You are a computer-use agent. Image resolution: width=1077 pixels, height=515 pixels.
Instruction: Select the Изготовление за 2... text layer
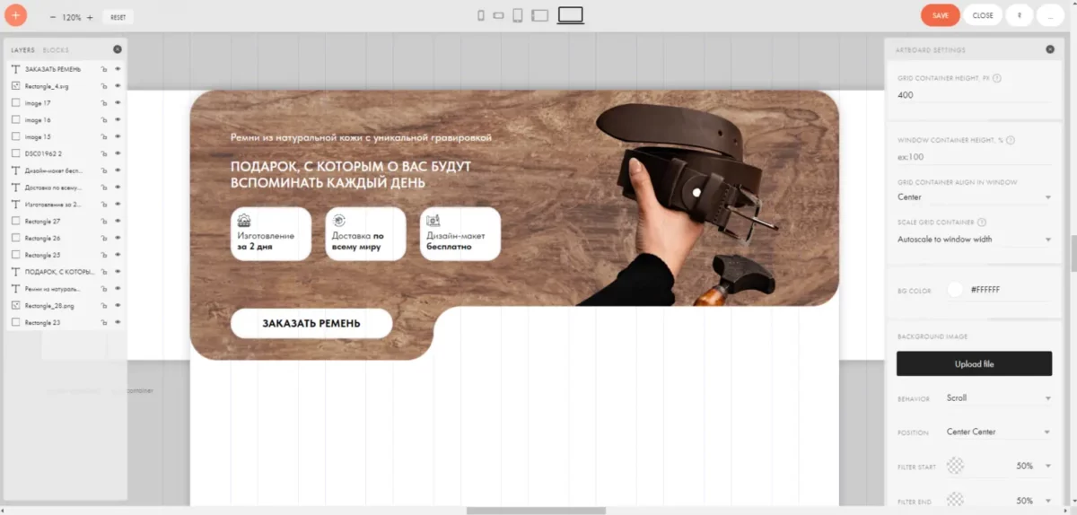(x=66, y=204)
